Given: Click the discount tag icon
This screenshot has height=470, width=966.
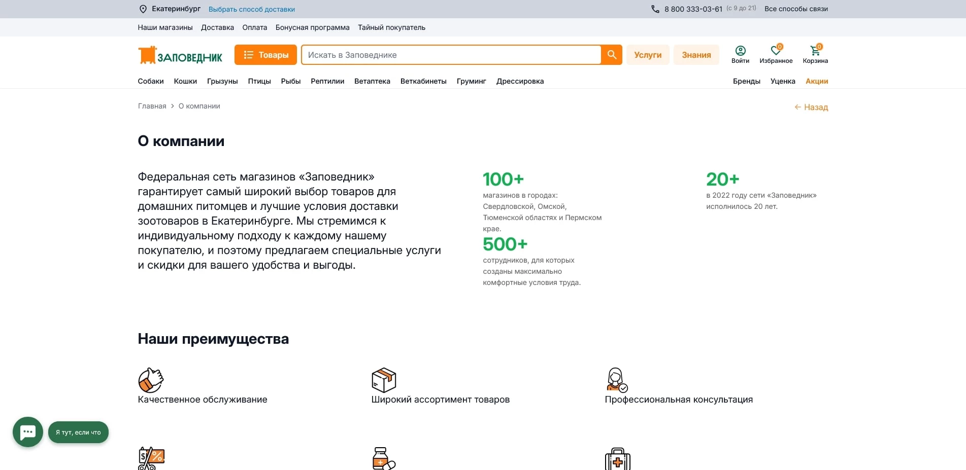Looking at the screenshot, I should click(150, 458).
